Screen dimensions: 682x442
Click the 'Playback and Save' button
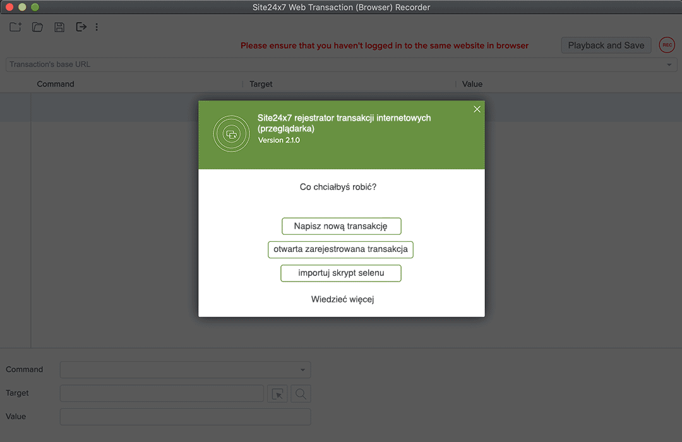click(606, 45)
